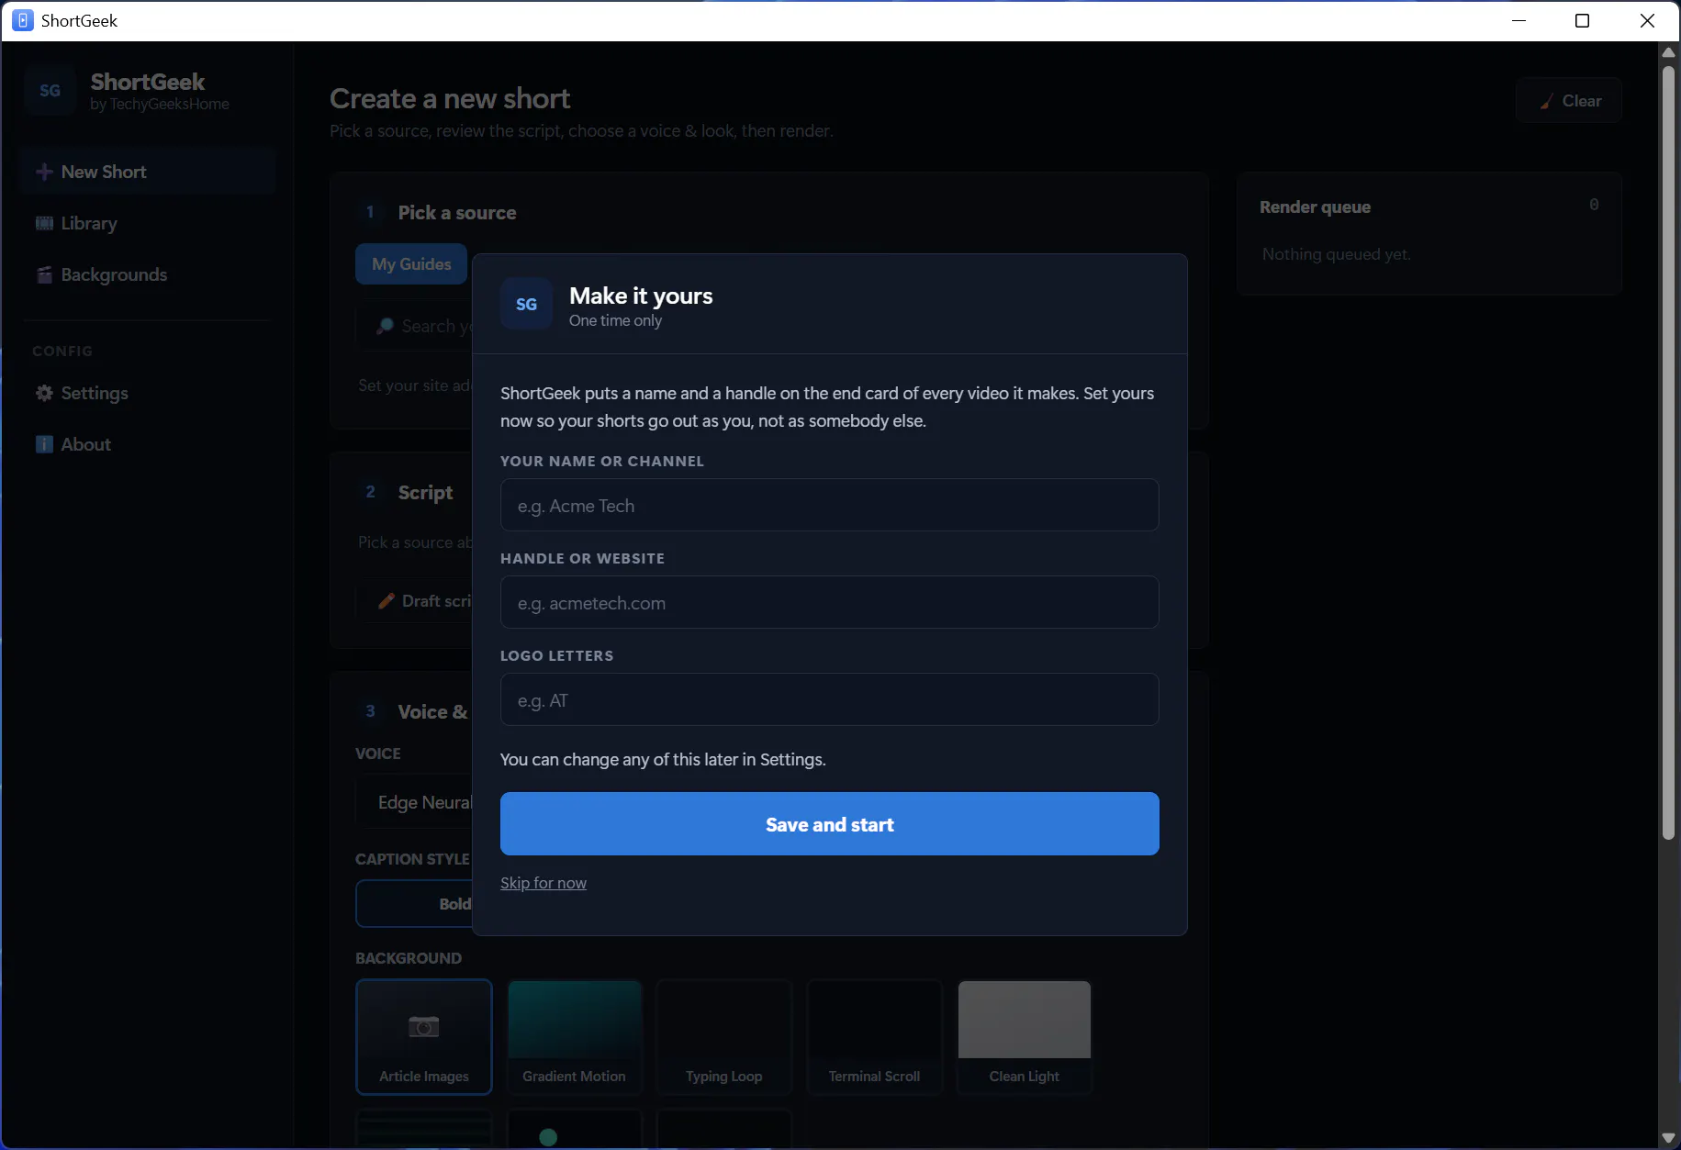Maximize the ShortGeek window
Image resolution: width=1681 pixels, height=1150 pixels.
click(1582, 20)
